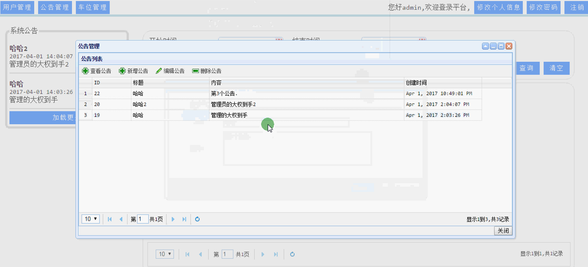
Task: Click 修改个人信息 button
Action: click(499, 7)
